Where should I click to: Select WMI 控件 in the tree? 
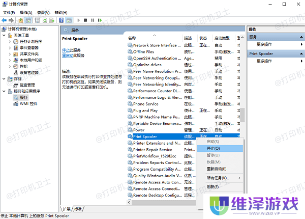coord(28,103)
